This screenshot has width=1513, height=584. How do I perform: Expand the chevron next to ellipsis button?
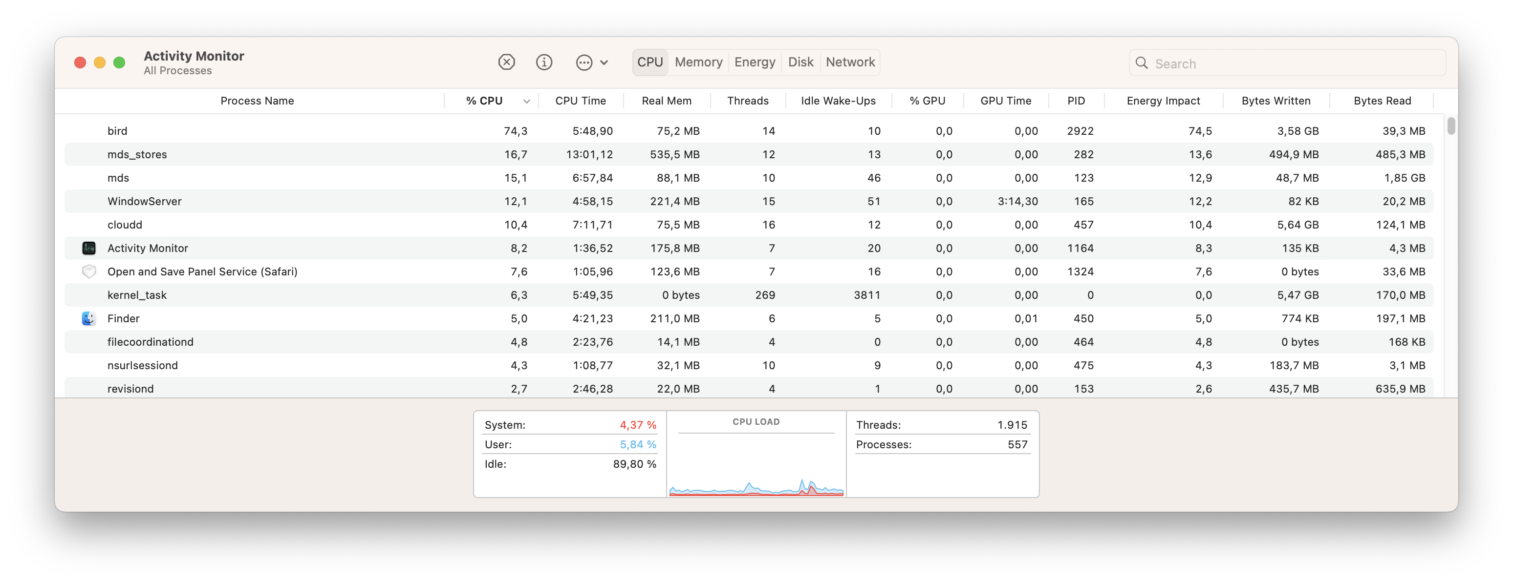(x=605, y=63)
